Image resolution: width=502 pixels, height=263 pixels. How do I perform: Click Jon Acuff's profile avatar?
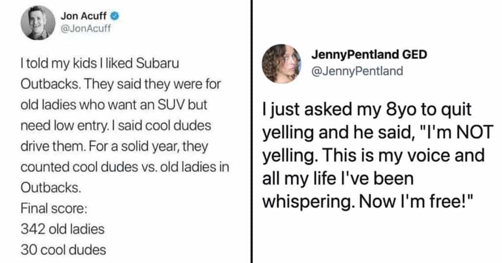tap(38, 22)
